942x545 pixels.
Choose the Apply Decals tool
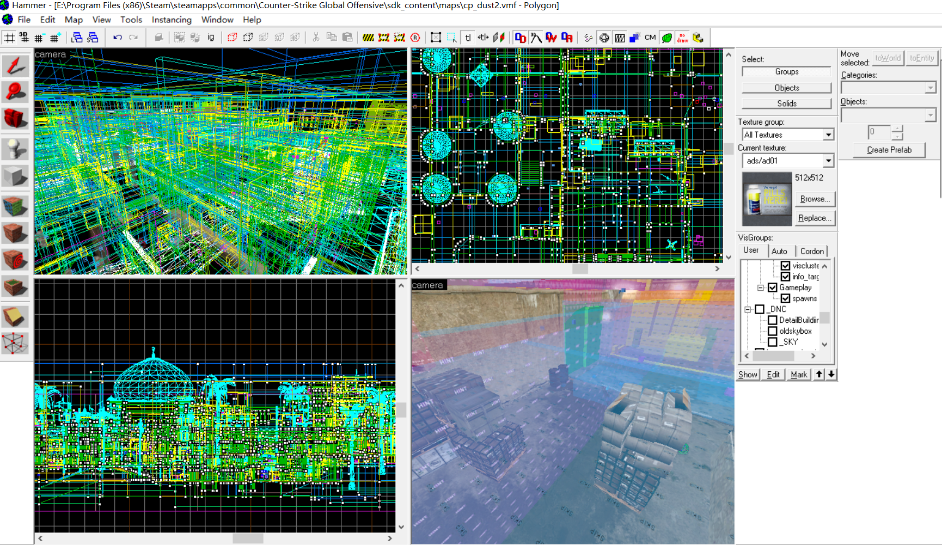click(x=15, y=260)
